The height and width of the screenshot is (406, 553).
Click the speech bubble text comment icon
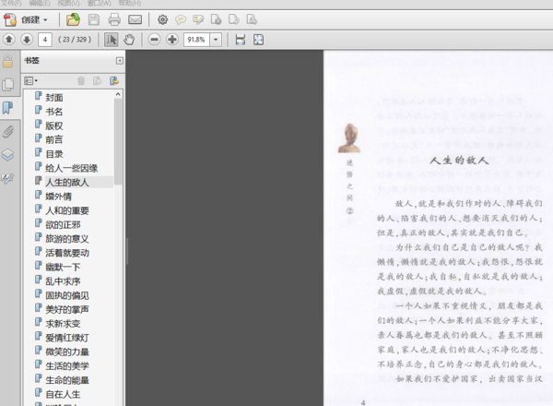181,19
